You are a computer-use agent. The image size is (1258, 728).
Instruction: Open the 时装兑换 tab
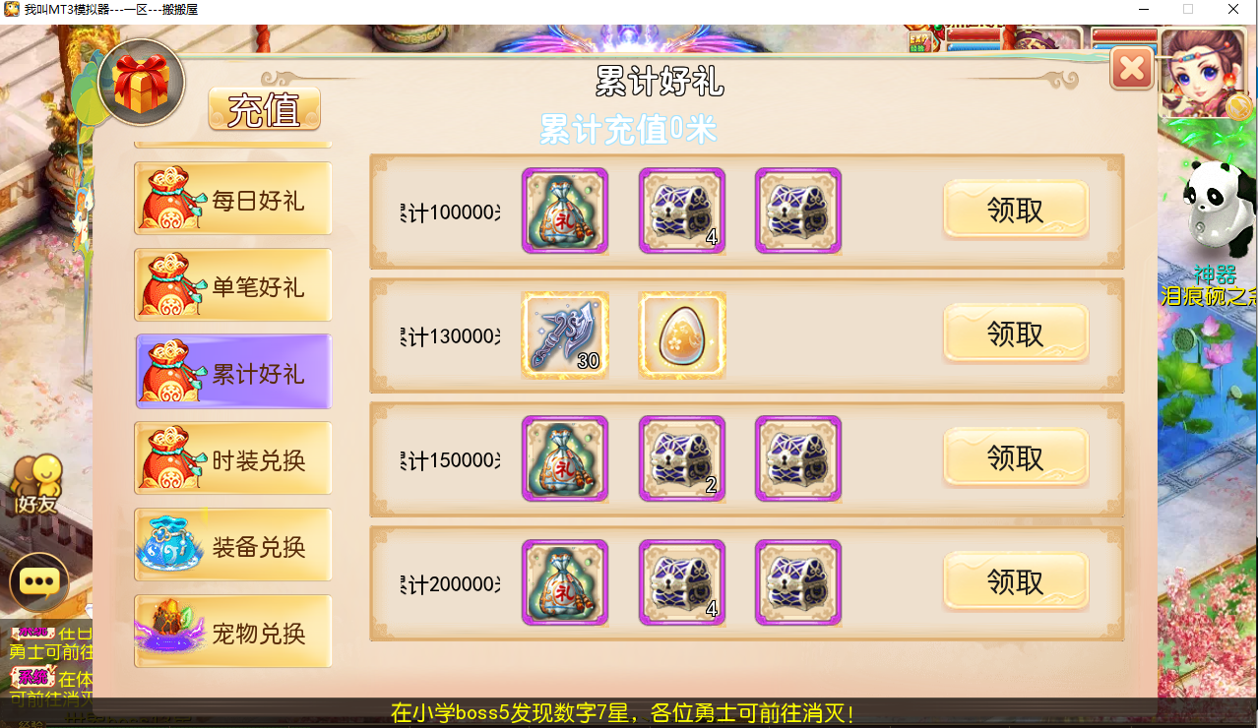point(233,460)
